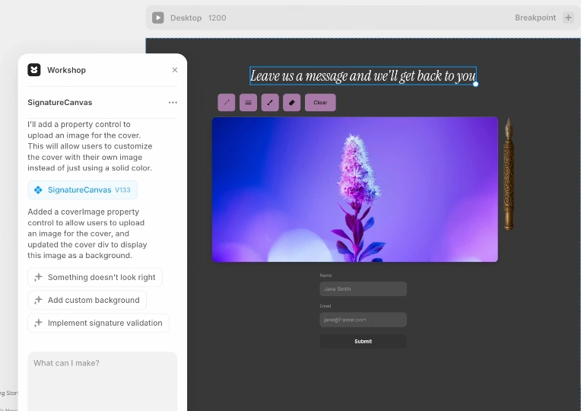Click the 'Something doesn't look right' suggestion

95,278
